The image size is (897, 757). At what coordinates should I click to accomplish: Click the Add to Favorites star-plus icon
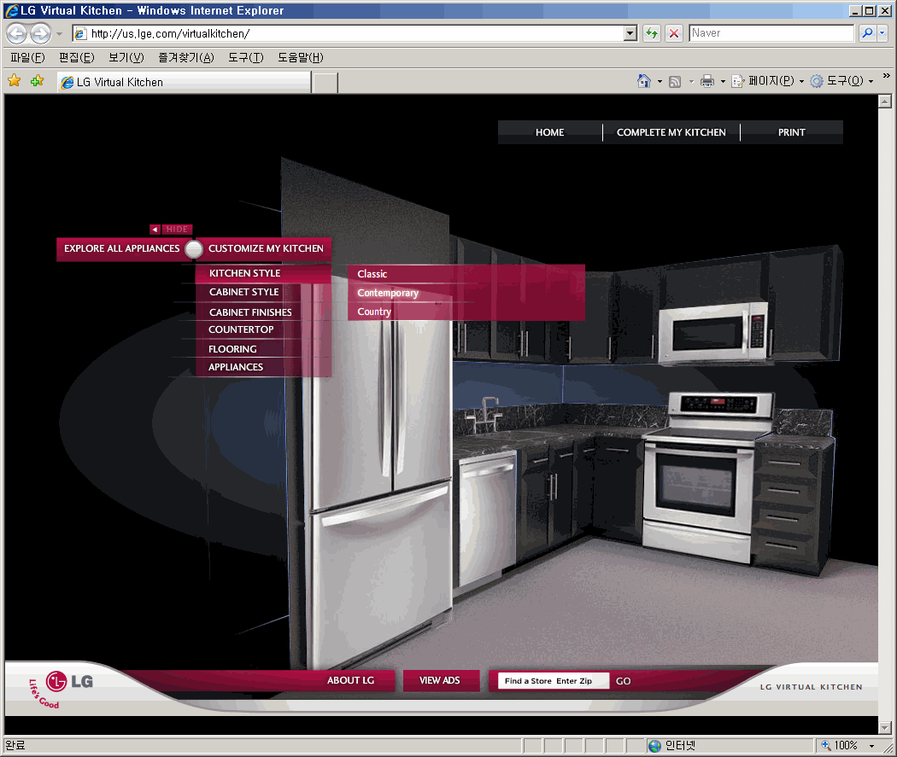[38, 81]
